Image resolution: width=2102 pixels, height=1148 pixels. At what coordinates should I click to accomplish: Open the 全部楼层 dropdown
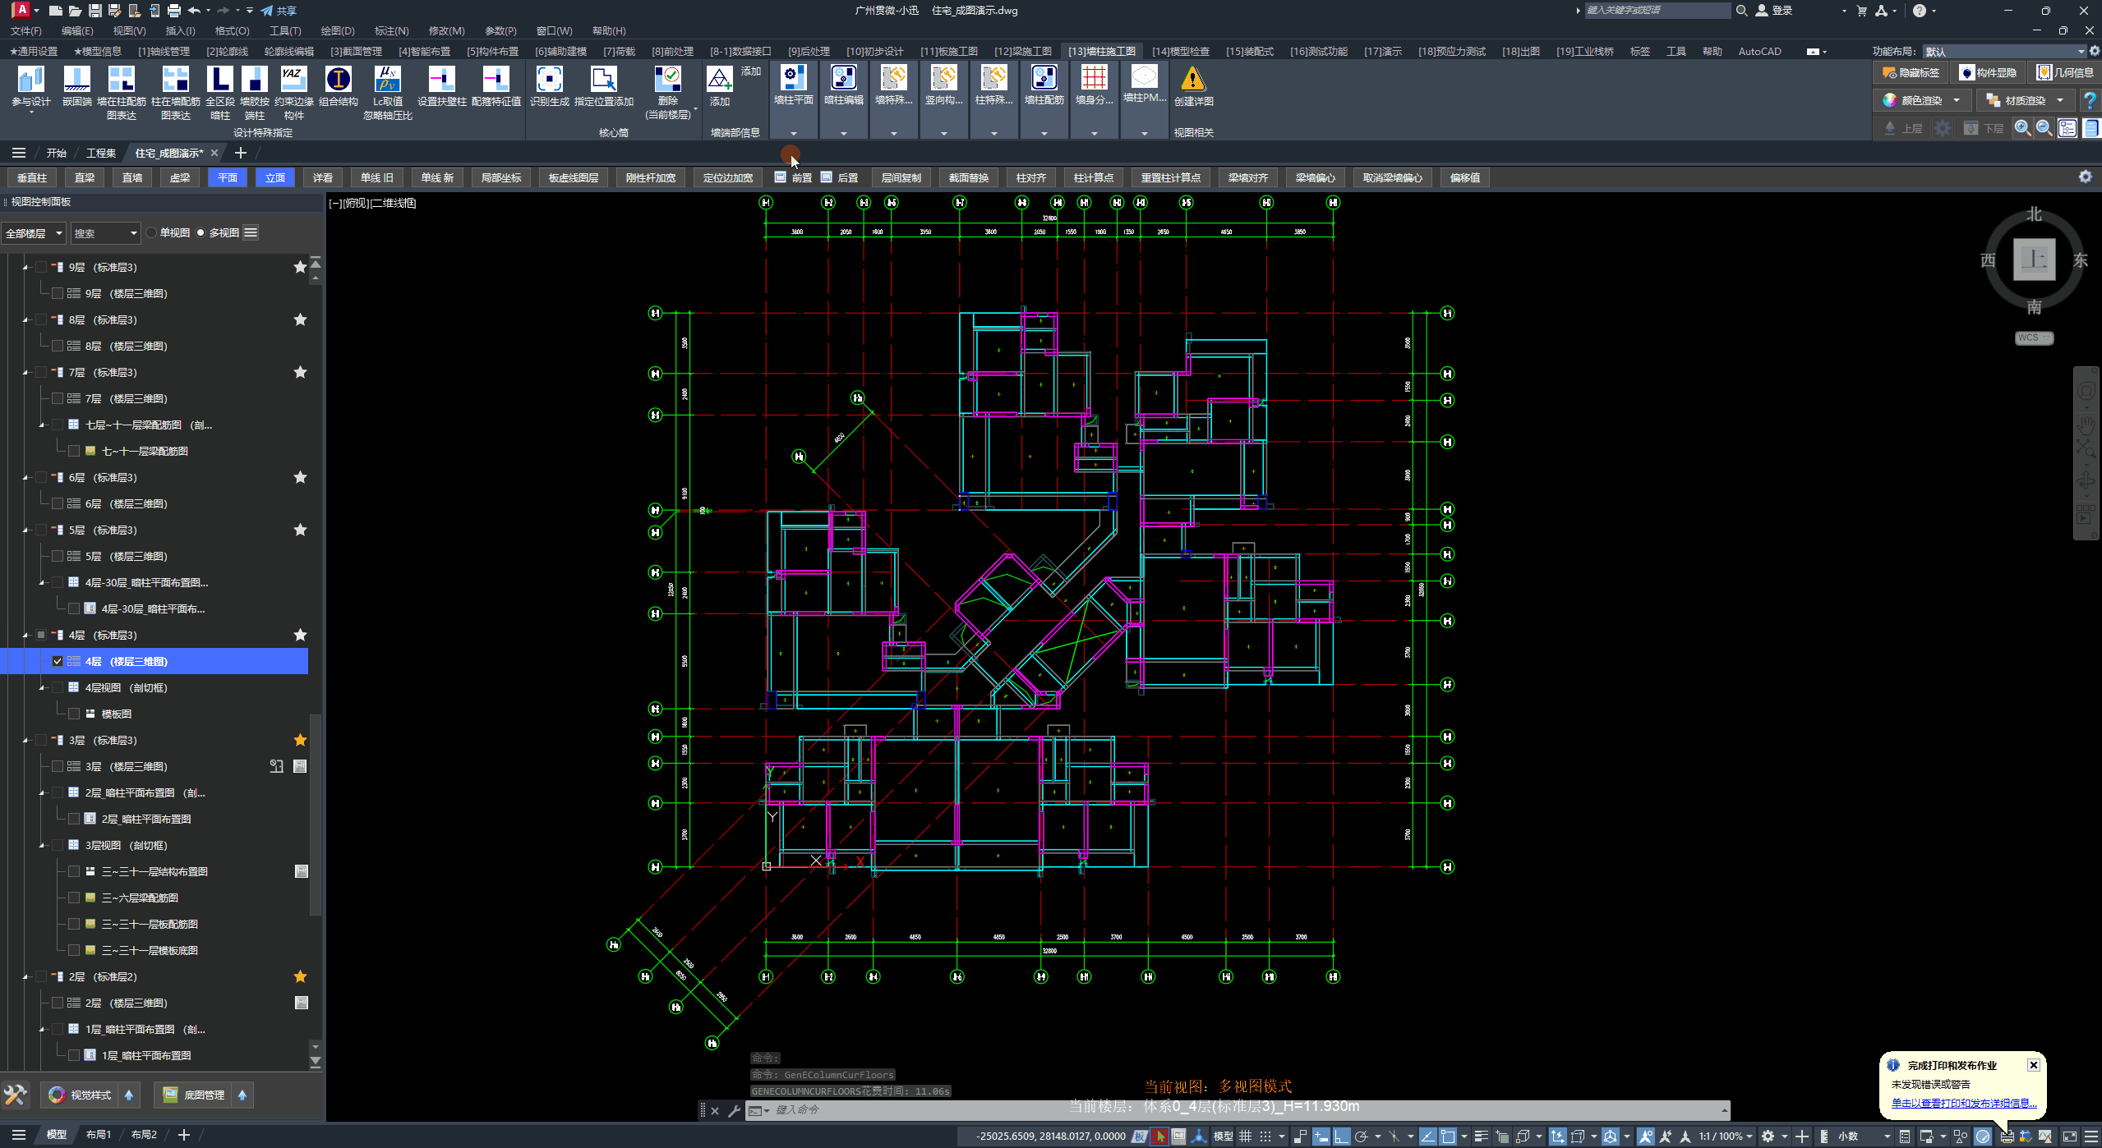[x=34, y=233]
